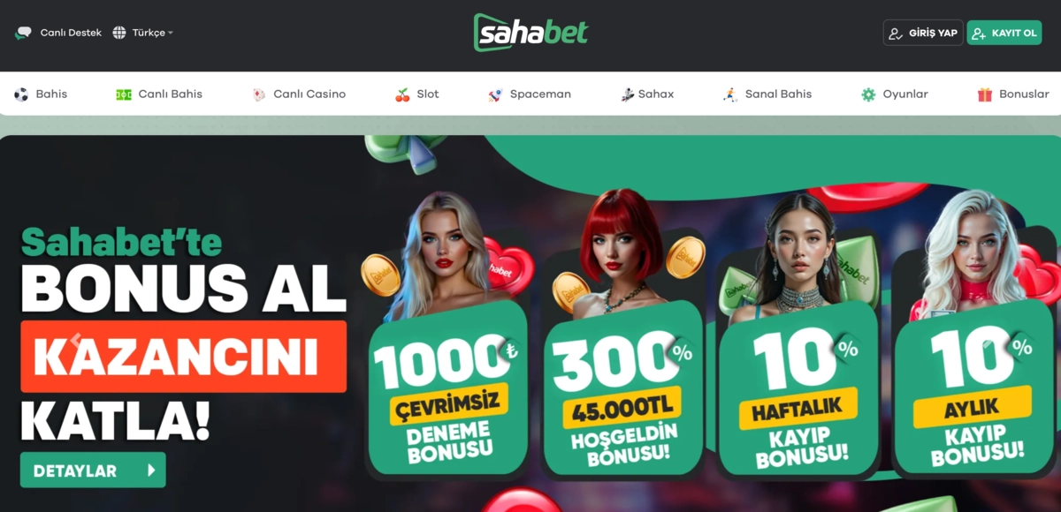
Task: Click the green Kayıt Ol button
Action: pos(1004,33)
